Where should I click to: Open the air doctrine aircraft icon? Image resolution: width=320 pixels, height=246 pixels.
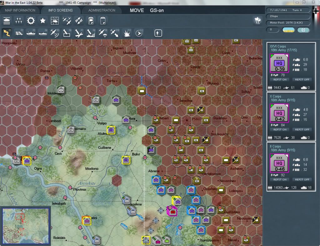(x=67, y=21)
